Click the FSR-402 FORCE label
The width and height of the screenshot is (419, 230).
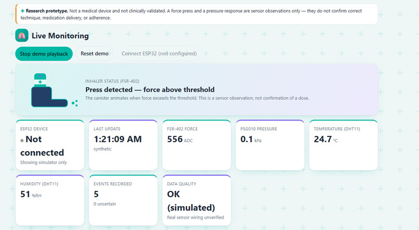(x=182, y=129)
